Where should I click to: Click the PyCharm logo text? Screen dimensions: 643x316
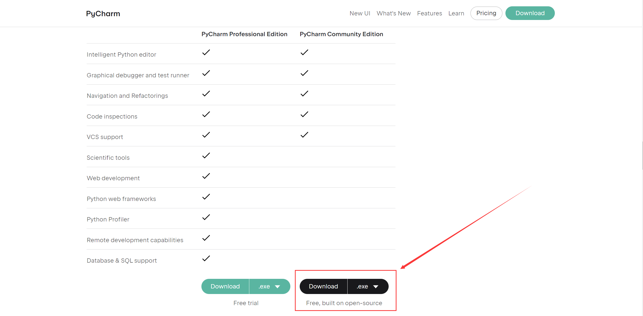[x=103, y=13]
